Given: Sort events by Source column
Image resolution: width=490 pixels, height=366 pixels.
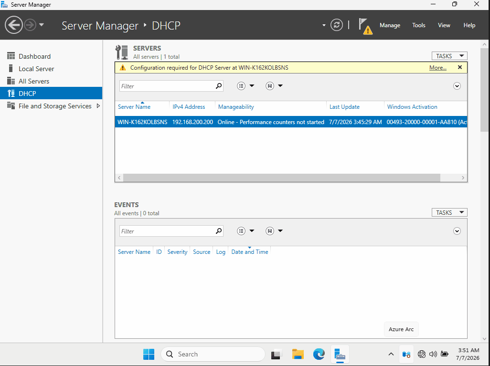Looking at the screenshot, I should [x=202, y=252].
